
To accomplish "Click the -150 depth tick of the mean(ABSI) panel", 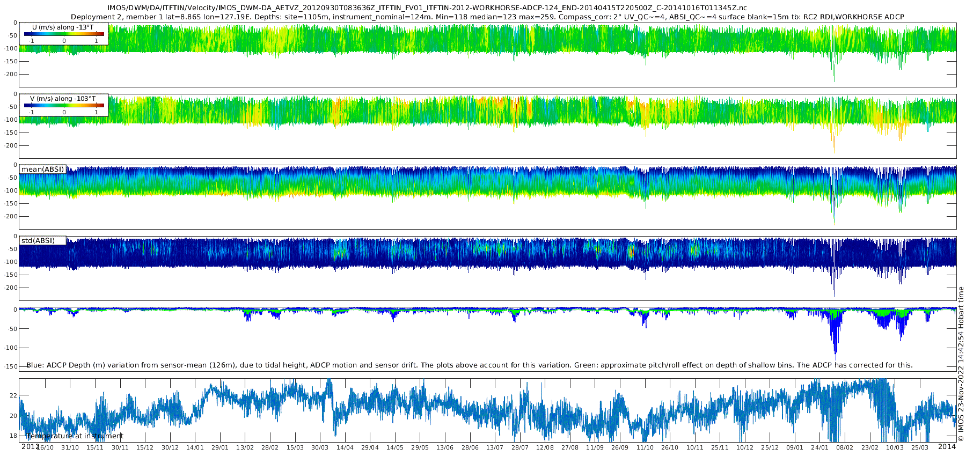I will click(x=11, y=204).
